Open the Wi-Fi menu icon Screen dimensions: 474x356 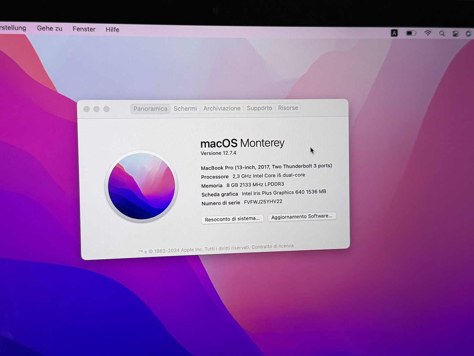[x=427, y=33]
